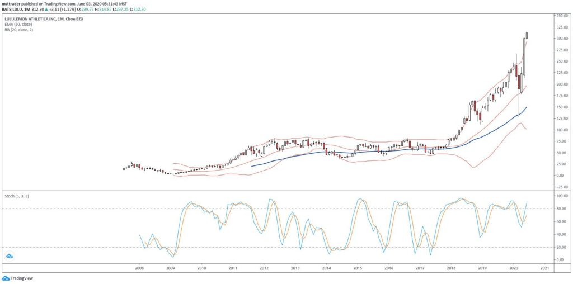This screenshot has height=284, width=573.
Task: Click the 2012 label on time axis
Action: click(x=264, y=268)
